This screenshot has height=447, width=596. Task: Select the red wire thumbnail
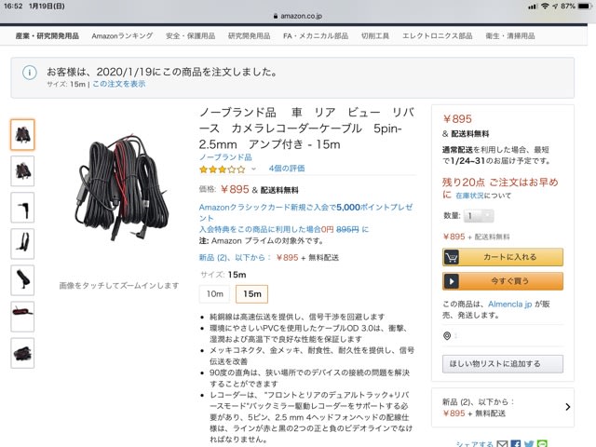pyautogui.click(x=22, y=317)
